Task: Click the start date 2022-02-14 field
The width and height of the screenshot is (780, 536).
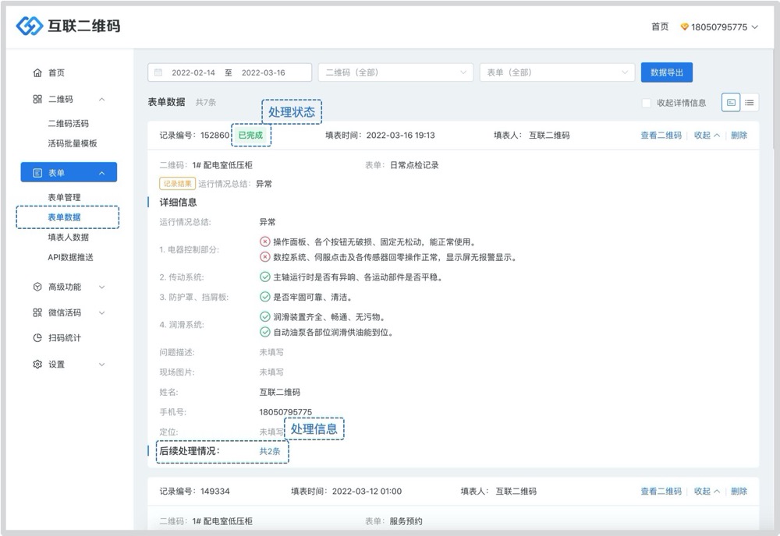Action: coord(194,72)
